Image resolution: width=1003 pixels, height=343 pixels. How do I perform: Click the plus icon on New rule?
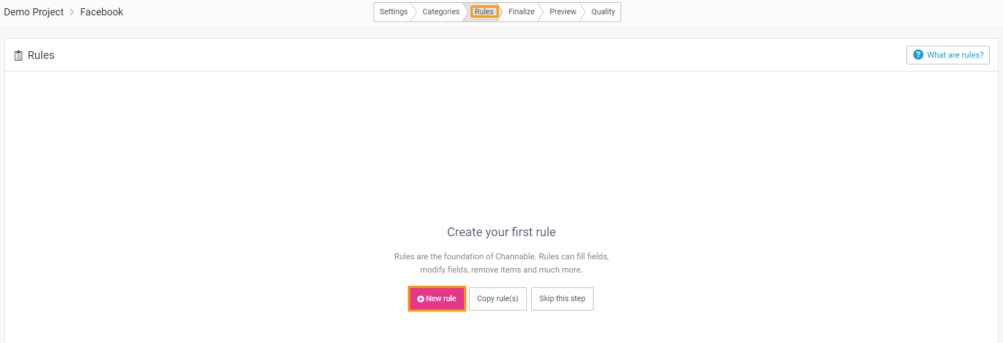(420, 299)
